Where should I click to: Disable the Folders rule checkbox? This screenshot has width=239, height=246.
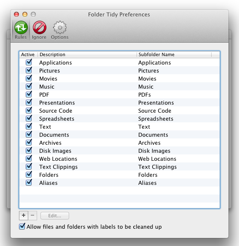click(x=29, y=174)
